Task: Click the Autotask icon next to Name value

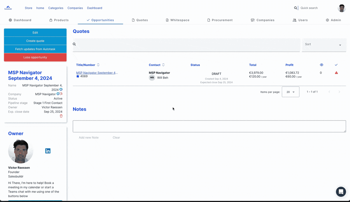Action: coord(61,90)
